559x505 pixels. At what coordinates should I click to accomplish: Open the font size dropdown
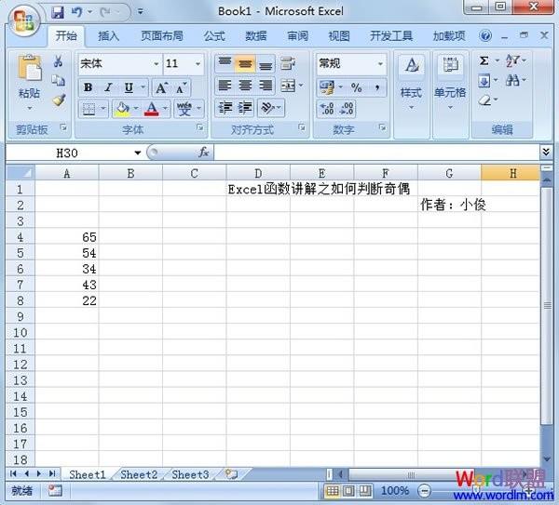tap(198, 64)
